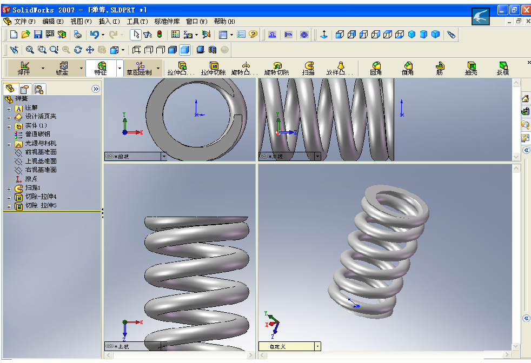Viewport: 531px width, 363px height.
Task: Open the Design Library icon in task pane
Action: (525, 112)
